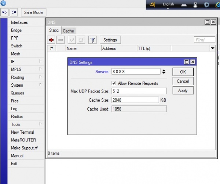
Task: Maximize the DNS Settings dialog
Action: coord(187,62)
